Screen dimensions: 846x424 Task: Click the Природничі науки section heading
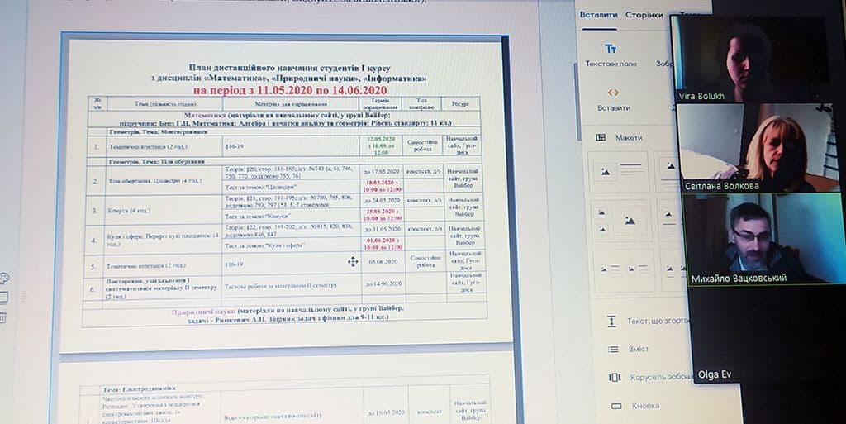tap(204, 312)
